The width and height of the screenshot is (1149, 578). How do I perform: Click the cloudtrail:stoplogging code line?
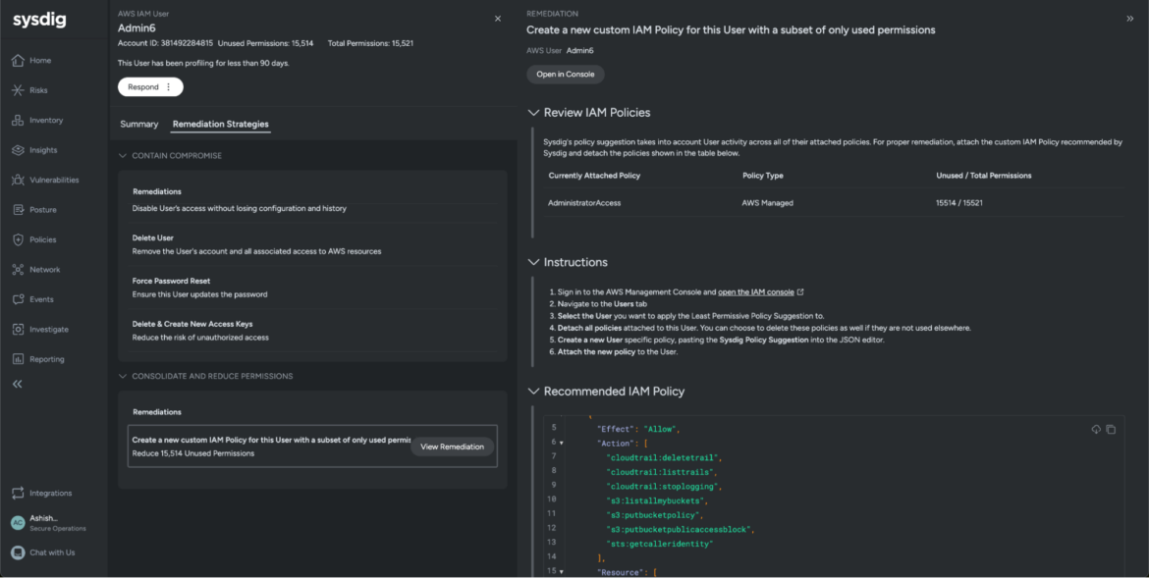coord(665,487)
